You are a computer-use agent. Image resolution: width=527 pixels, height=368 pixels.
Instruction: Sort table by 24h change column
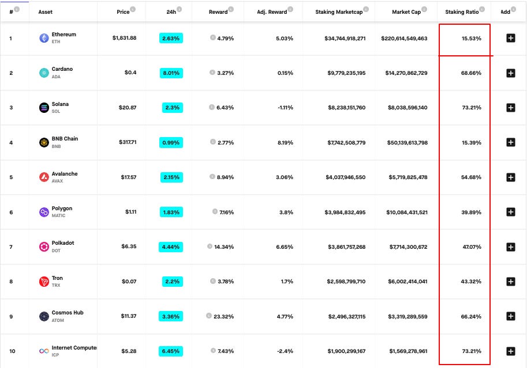[x=171, y=12]
